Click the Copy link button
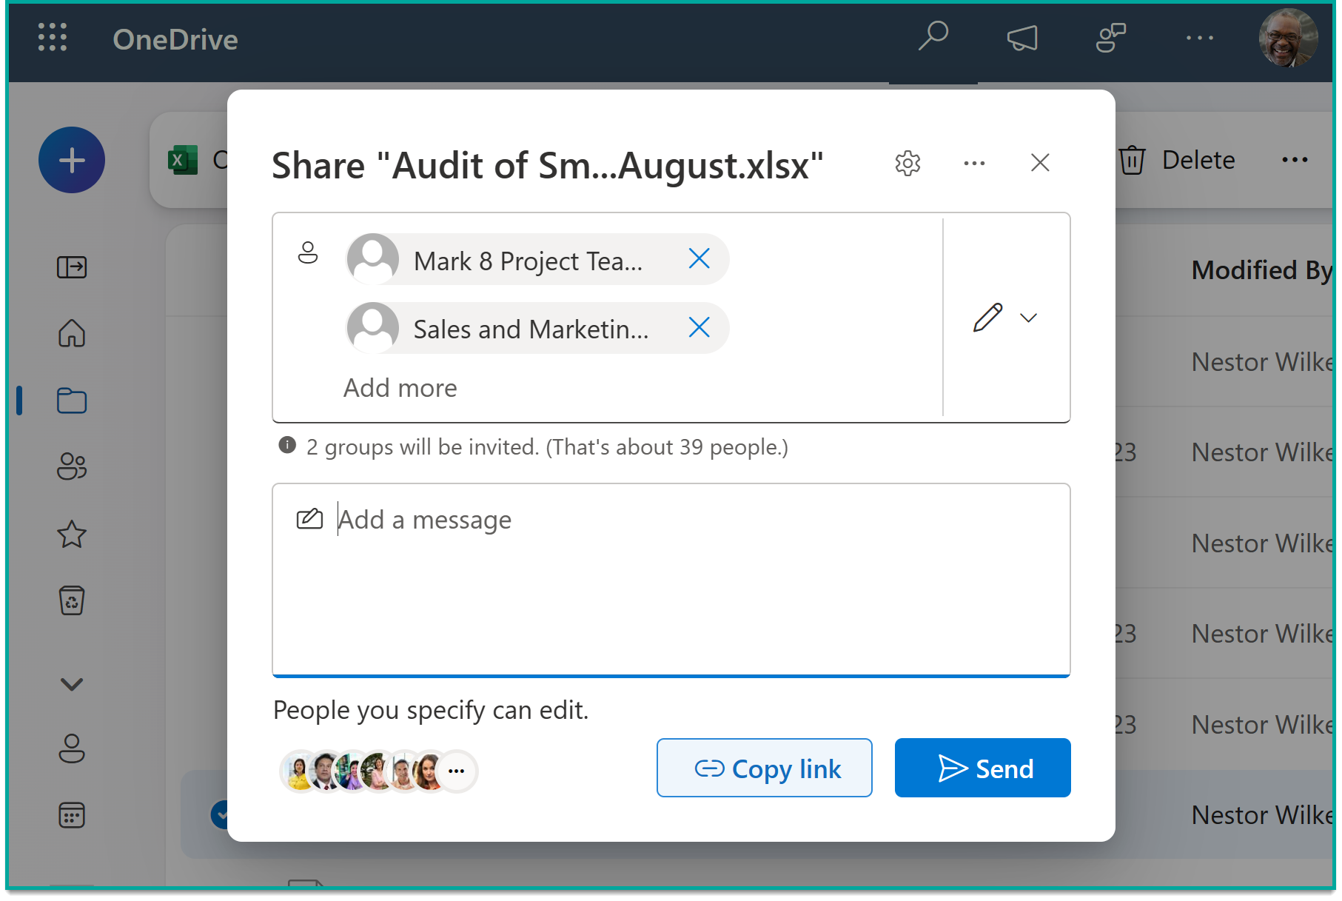The height and width of the screenshot is (901, 1342). [x=764, y=768]
